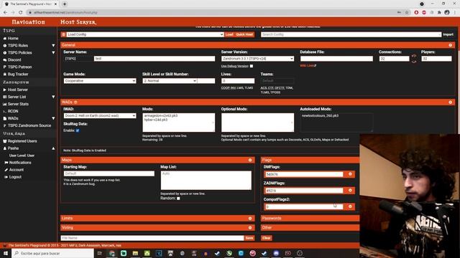The image size is (460, 258).
Task: Open the Discord link in sidebar
Action: (14, 59)
